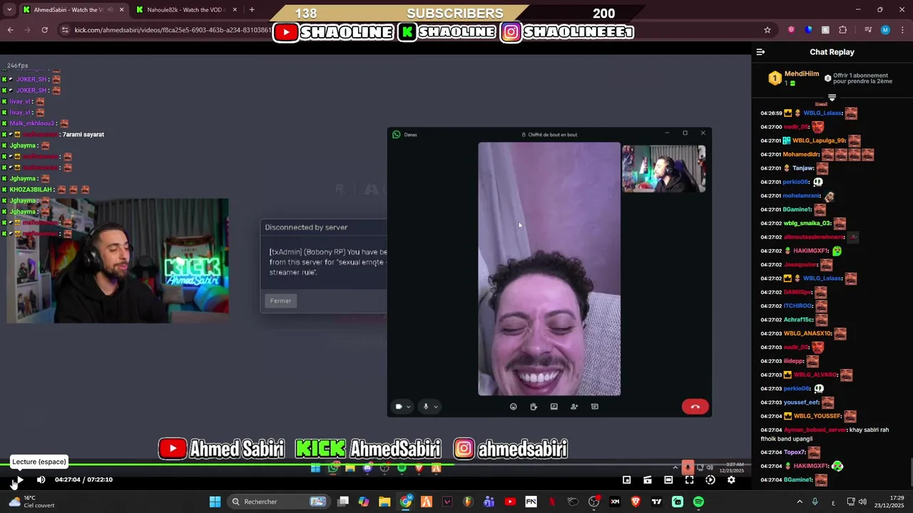Close the AhmedSabiri browser tab

click(x=121, y=10)
